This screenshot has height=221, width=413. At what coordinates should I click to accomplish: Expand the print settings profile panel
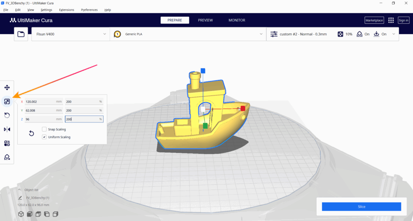(333, 34)
